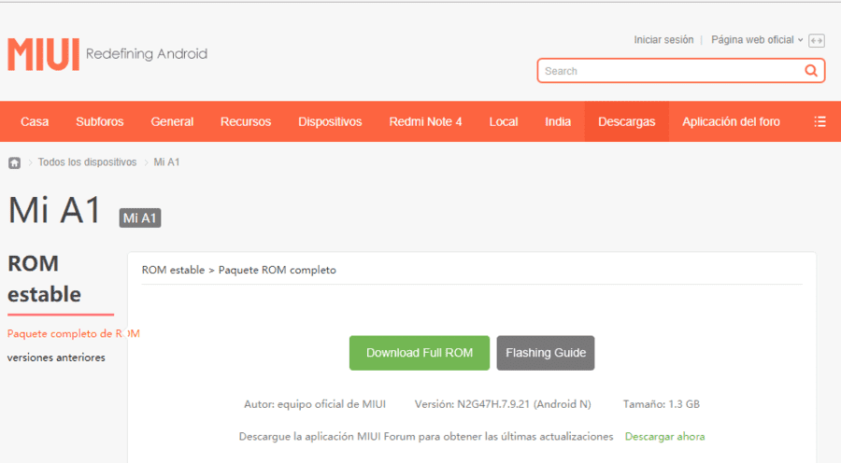Click the gray Mi A1 tag badge
Image resolution: width=841 pixels, height=463 pixels.
[140, 217]
